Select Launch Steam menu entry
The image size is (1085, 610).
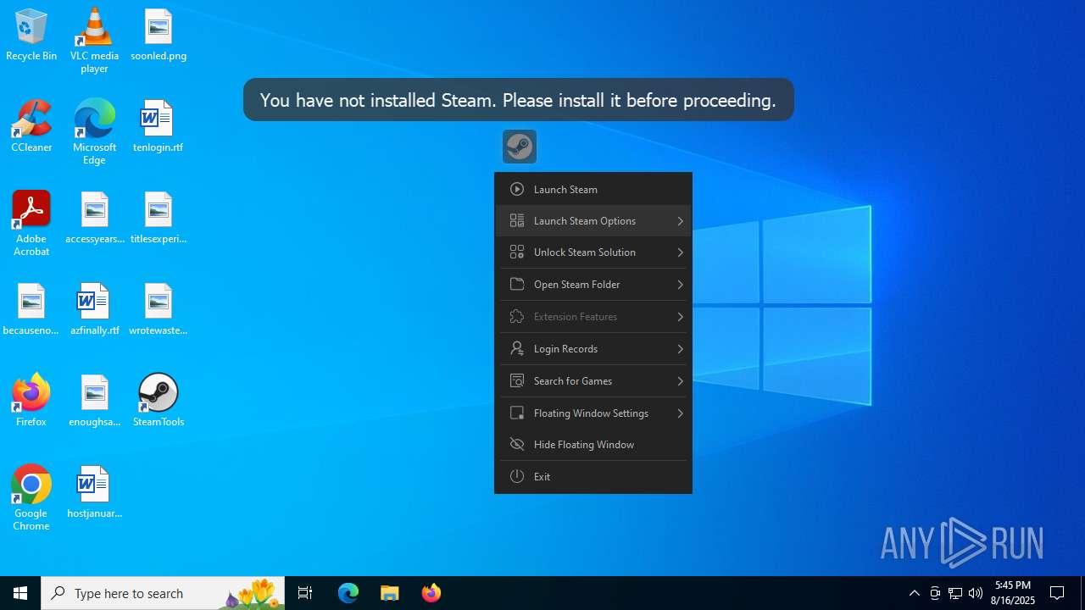(x=593, y=189)
